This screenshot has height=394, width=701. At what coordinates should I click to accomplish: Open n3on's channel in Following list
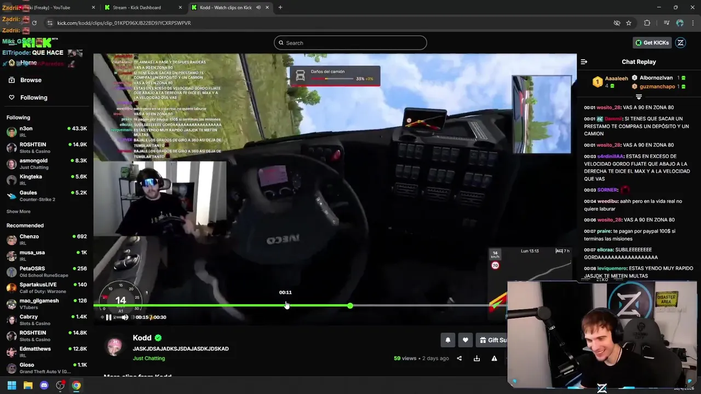[x=47, y=132]
